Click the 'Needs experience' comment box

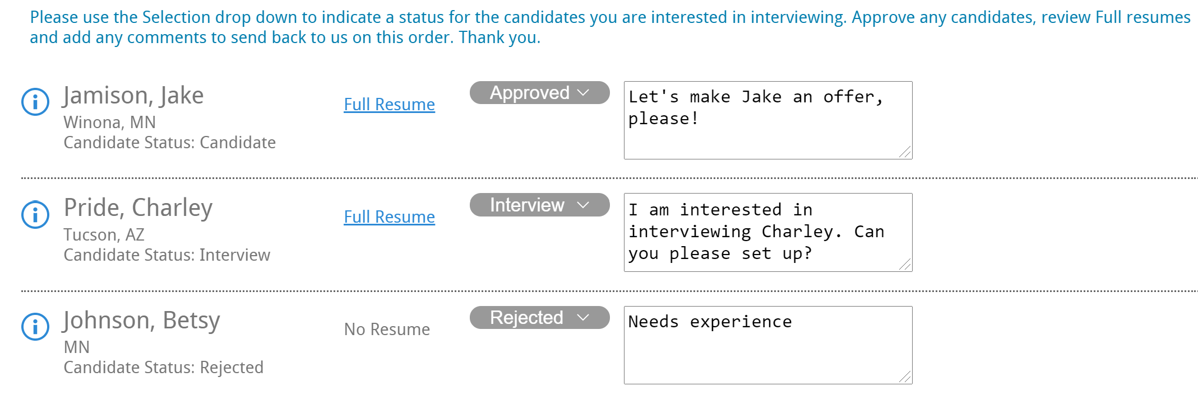[767, 345]
